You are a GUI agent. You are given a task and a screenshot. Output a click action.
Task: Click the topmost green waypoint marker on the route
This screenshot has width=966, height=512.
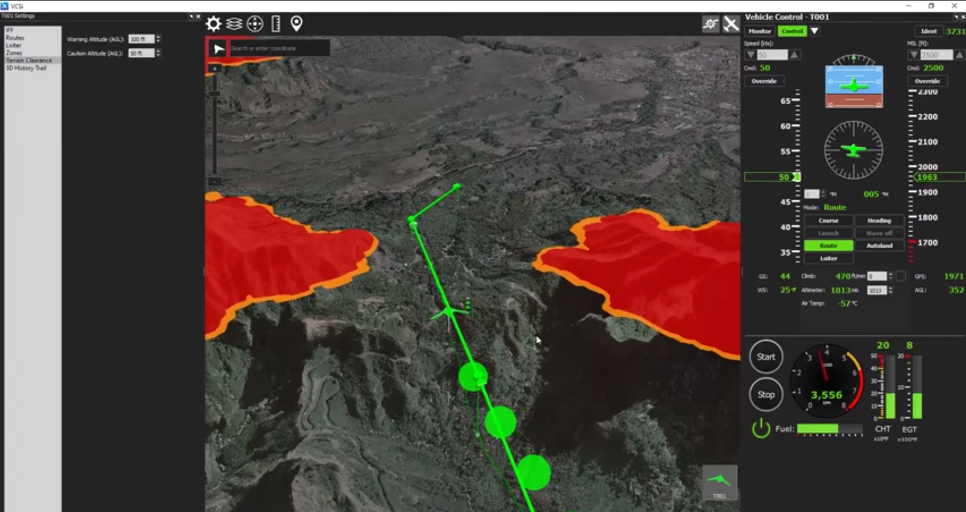tap(457, 187)
